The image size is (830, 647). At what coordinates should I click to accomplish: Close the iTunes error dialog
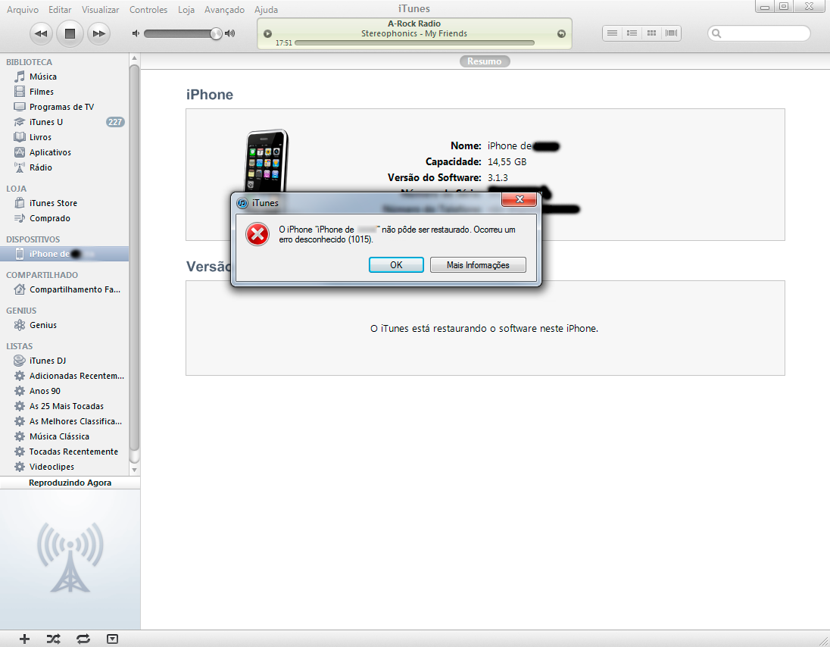520,199
